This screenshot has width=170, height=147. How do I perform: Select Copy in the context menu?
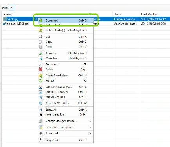click(x=66, y=42)
